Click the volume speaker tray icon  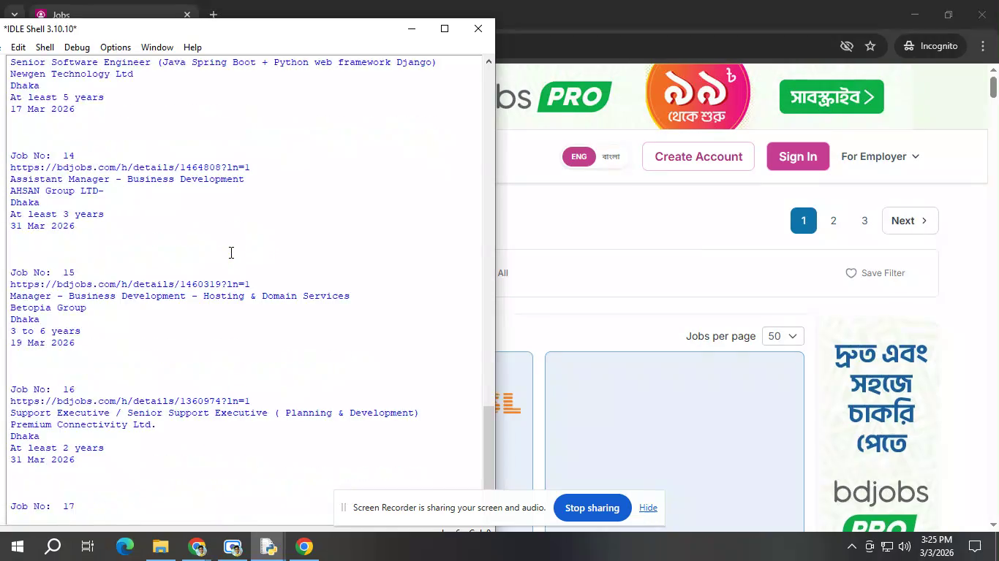pyautogui.click(x=905, y=546)
